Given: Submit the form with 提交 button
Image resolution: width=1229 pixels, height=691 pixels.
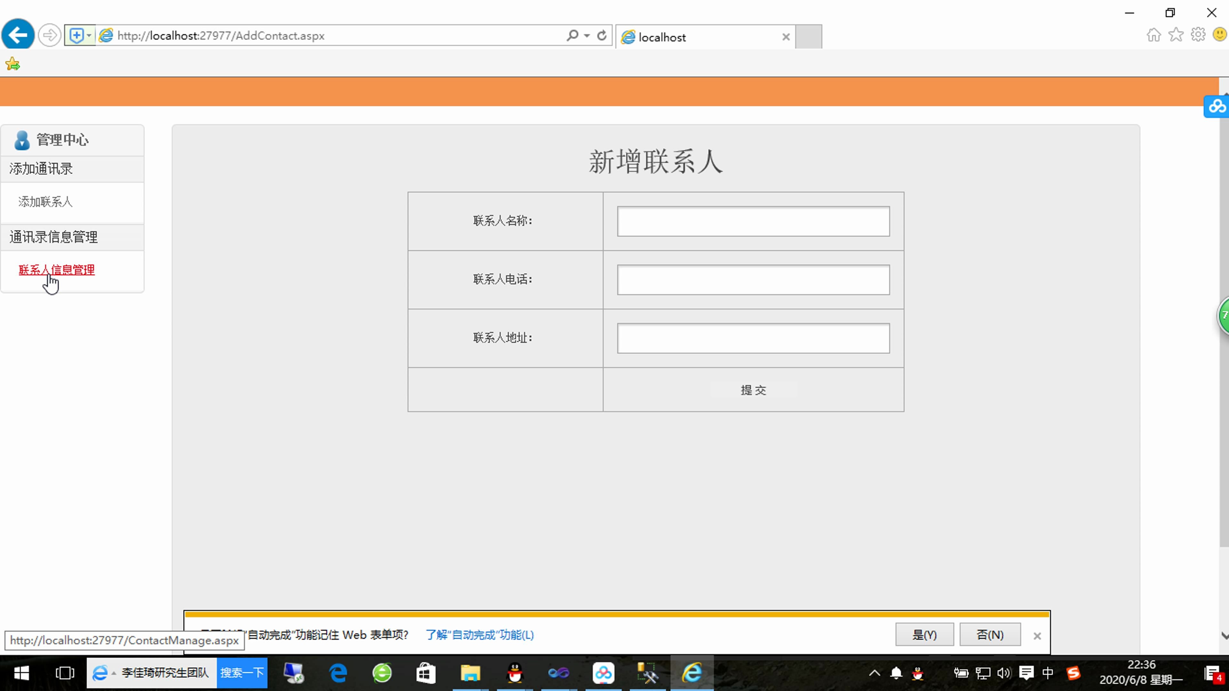Looking at the screenshot, I should coord(753,390).
